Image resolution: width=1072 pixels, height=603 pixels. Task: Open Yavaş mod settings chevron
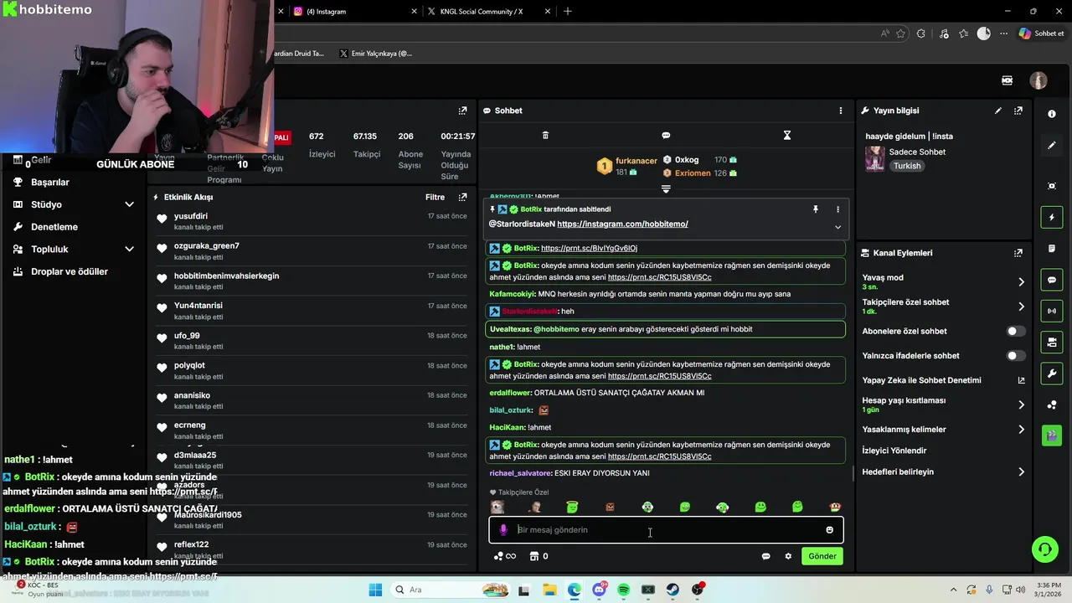(1021, 282)
